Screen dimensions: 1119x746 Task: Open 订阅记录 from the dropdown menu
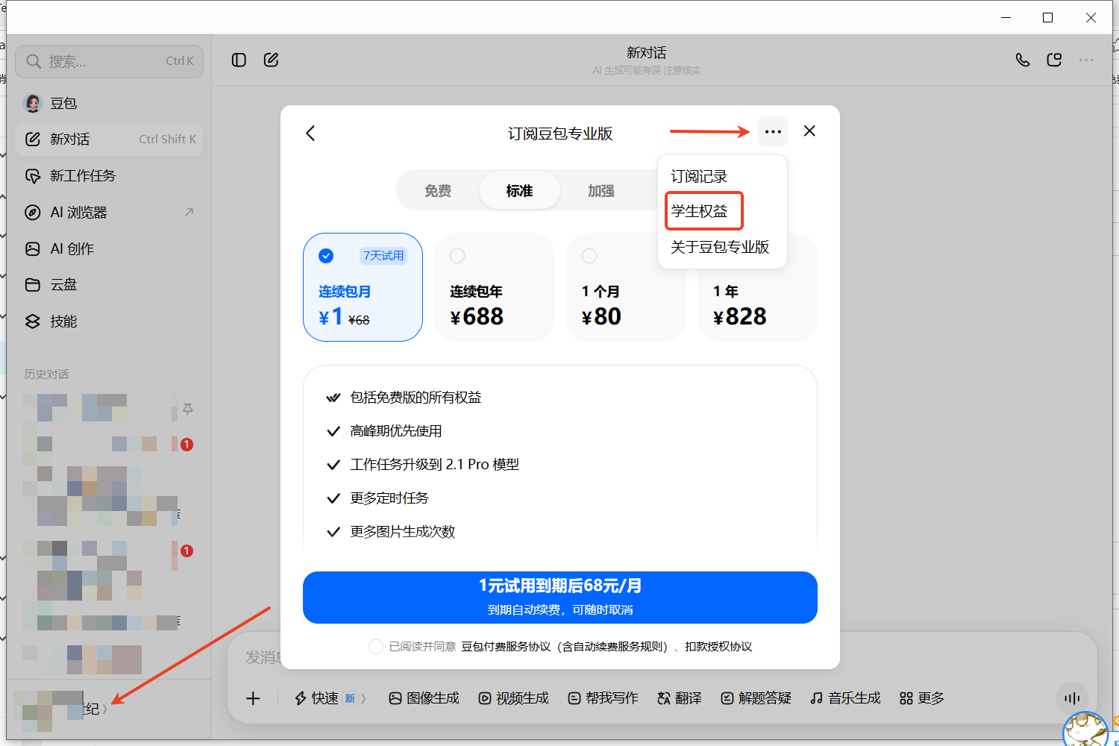[699, 177]
